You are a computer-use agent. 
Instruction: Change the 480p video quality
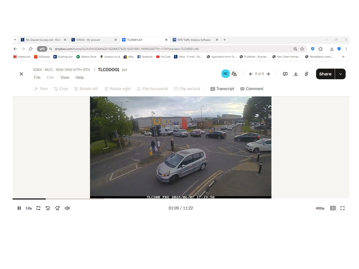click(x=320, y=208)
